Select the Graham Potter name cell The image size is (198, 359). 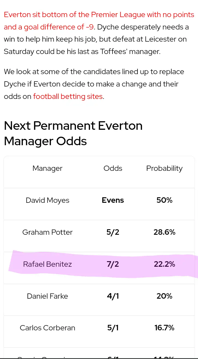pyautogui.click(x=47, y=232)
